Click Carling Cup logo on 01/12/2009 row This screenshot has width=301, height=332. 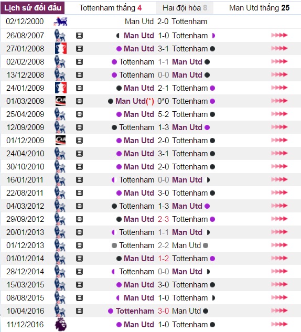[60, 141]
